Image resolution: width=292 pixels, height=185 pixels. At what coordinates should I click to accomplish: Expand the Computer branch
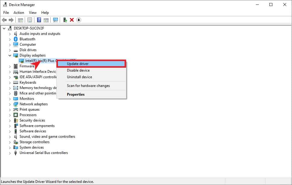[10, 45]
